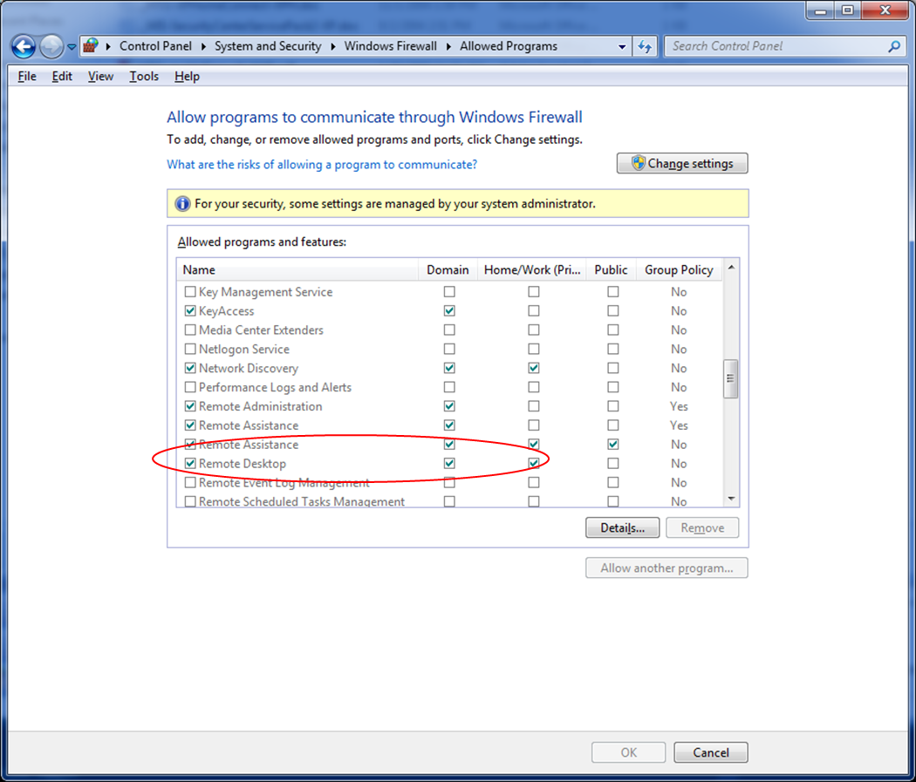Screen dimensions: 916x782
Task: Sort by the Name column header
Action: pyautogui.click(x=297, y=269)
